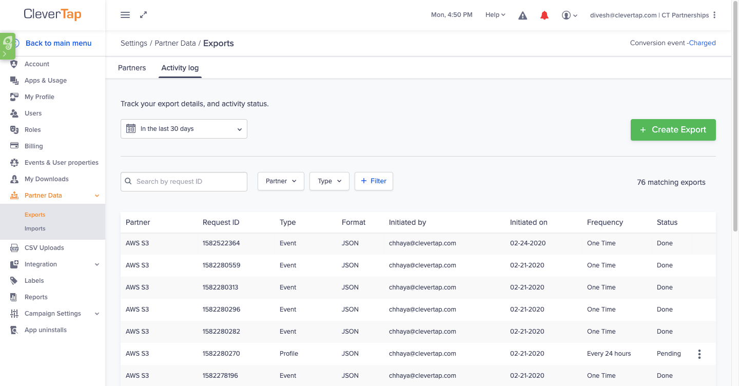The width and height of the screenshot is (739, 386).
Task: Select the Users sidebar icon
Action: pos(14,113)
